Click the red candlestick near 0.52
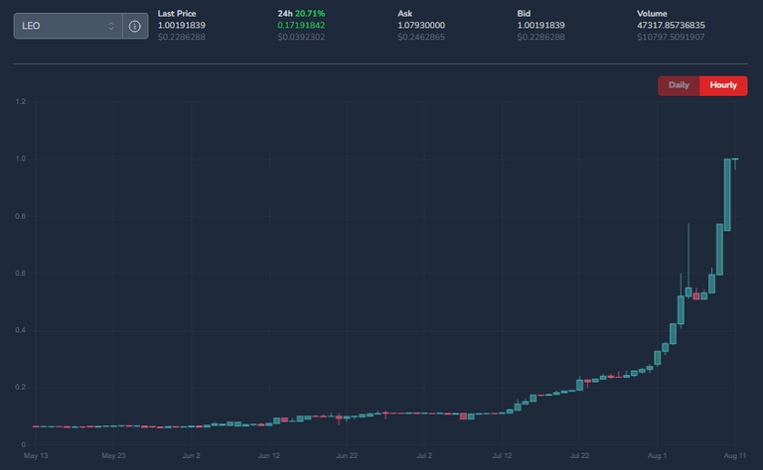The image size is (763, 470). click(x=696, y=295)
